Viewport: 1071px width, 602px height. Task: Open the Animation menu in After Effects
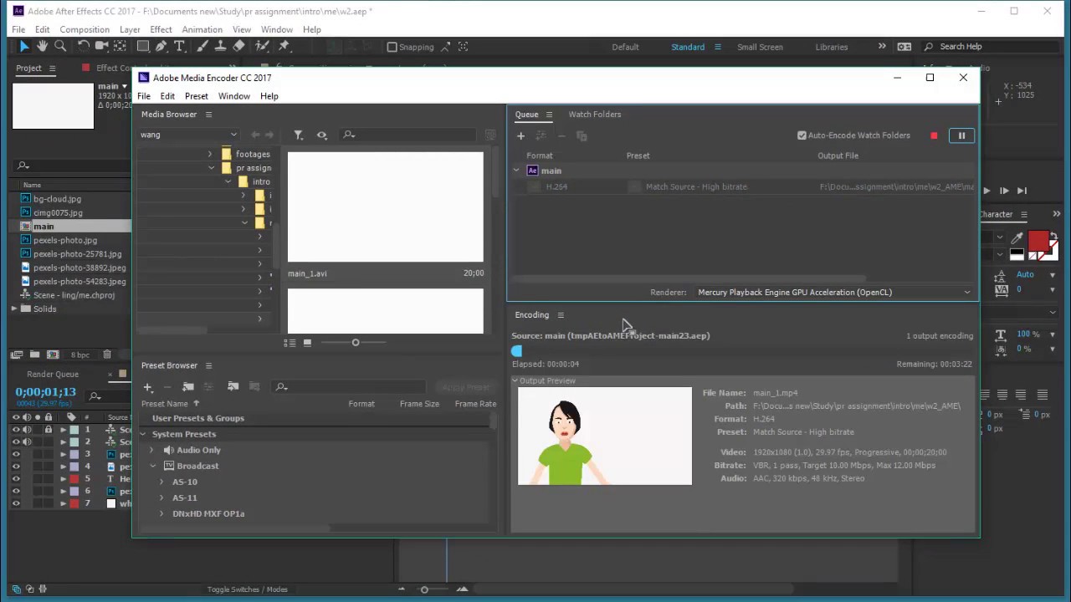[202, 29]
